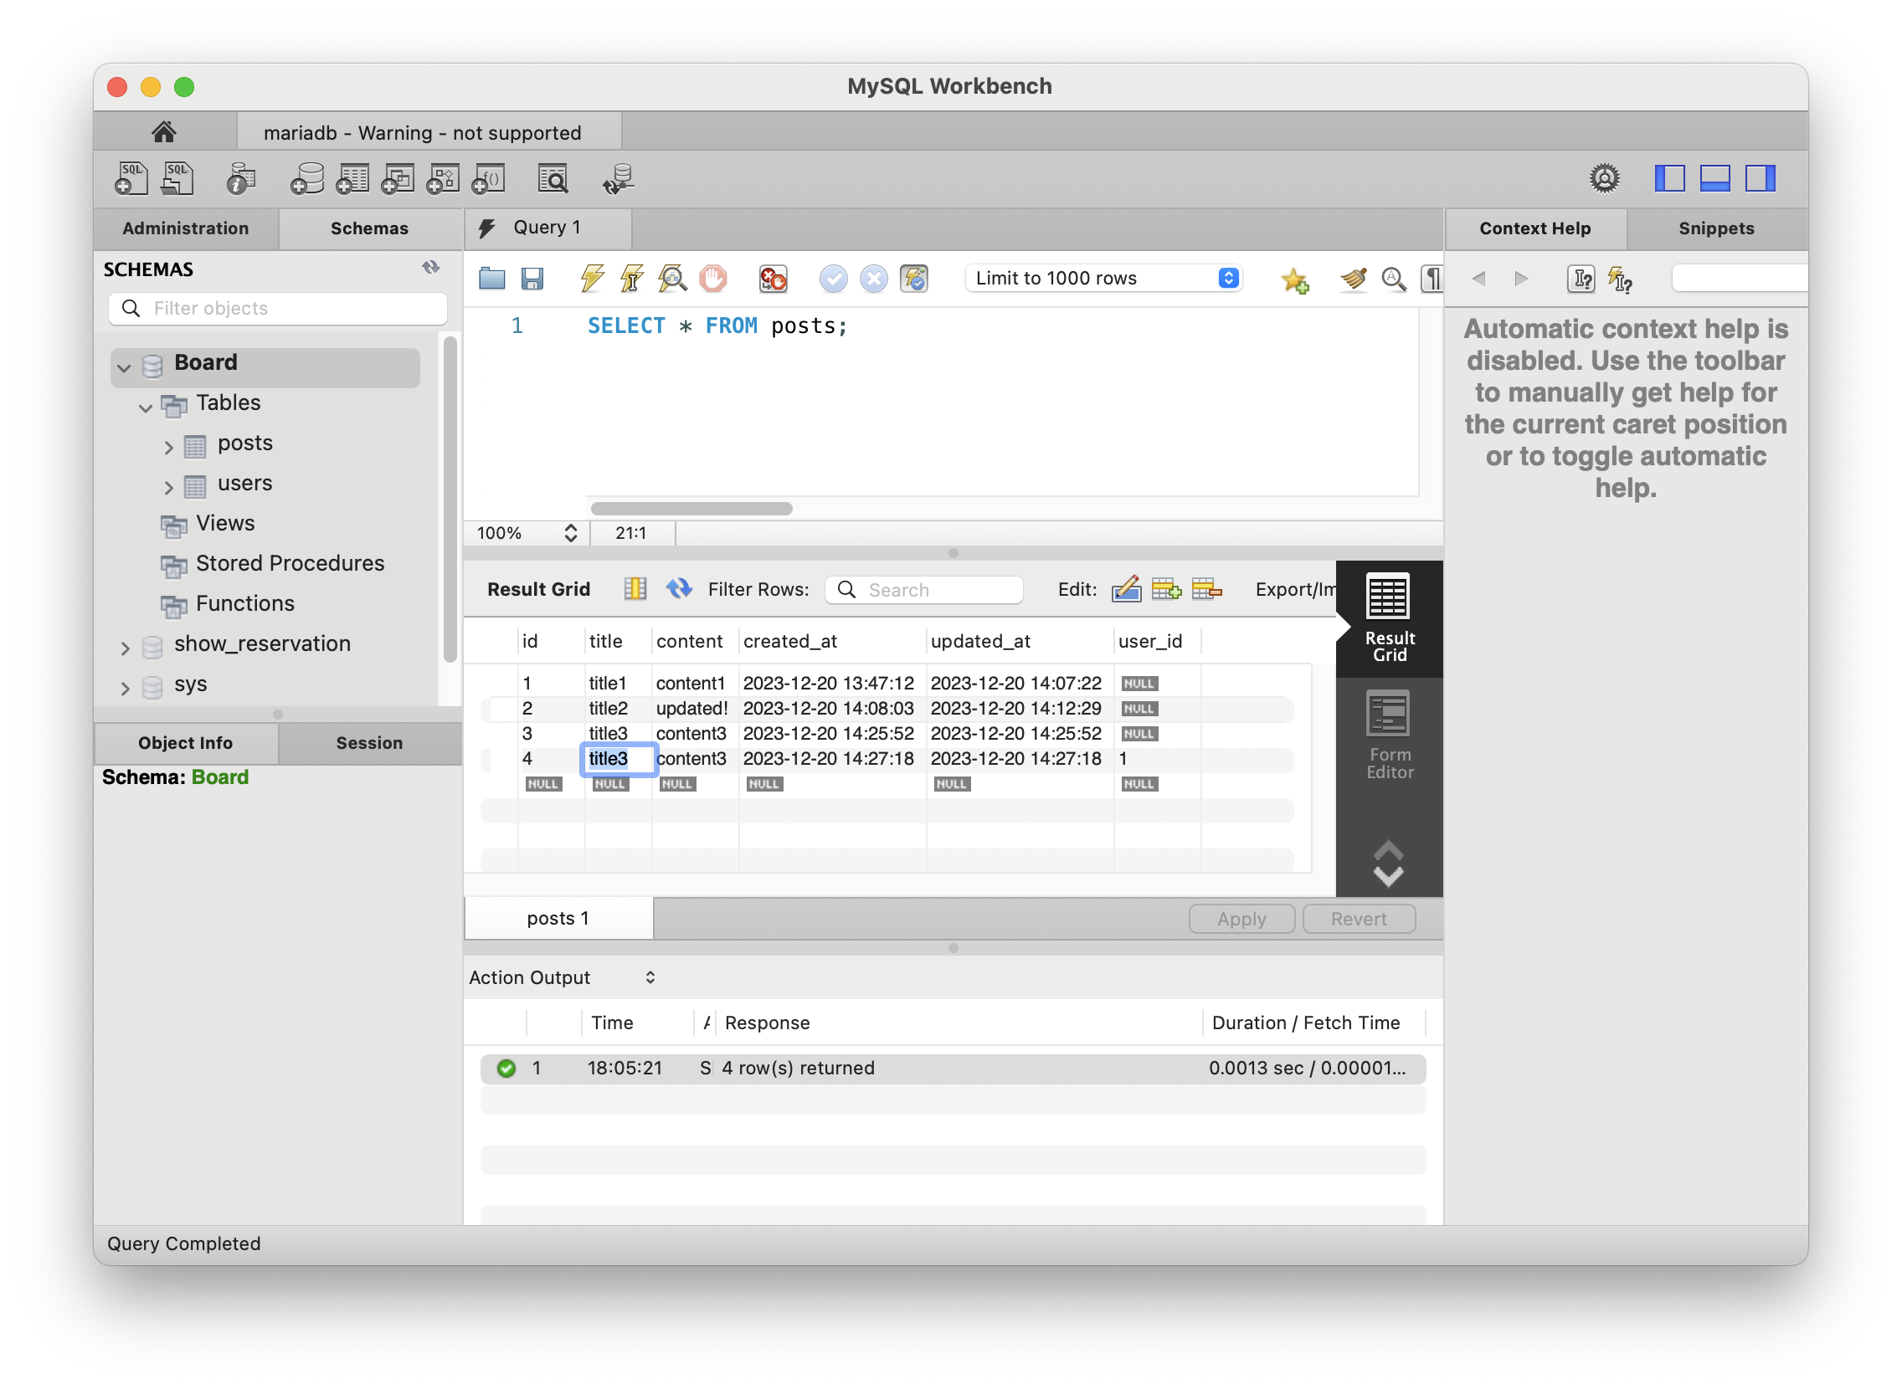Create new stored procedure icon

[x=444, y=178]
